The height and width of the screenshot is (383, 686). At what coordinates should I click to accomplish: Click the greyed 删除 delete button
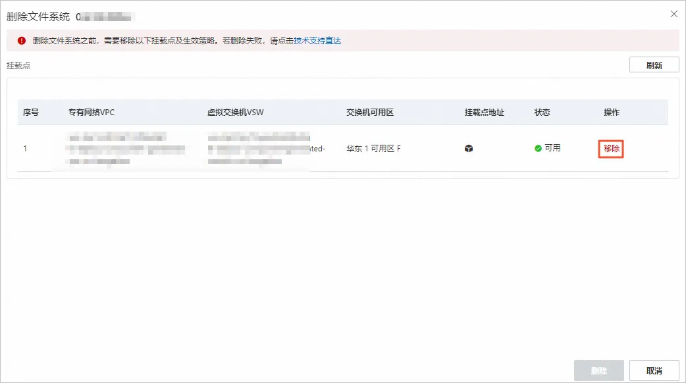coord(599,370)
